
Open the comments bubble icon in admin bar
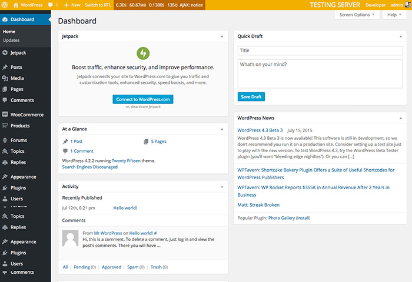point(51,5)
